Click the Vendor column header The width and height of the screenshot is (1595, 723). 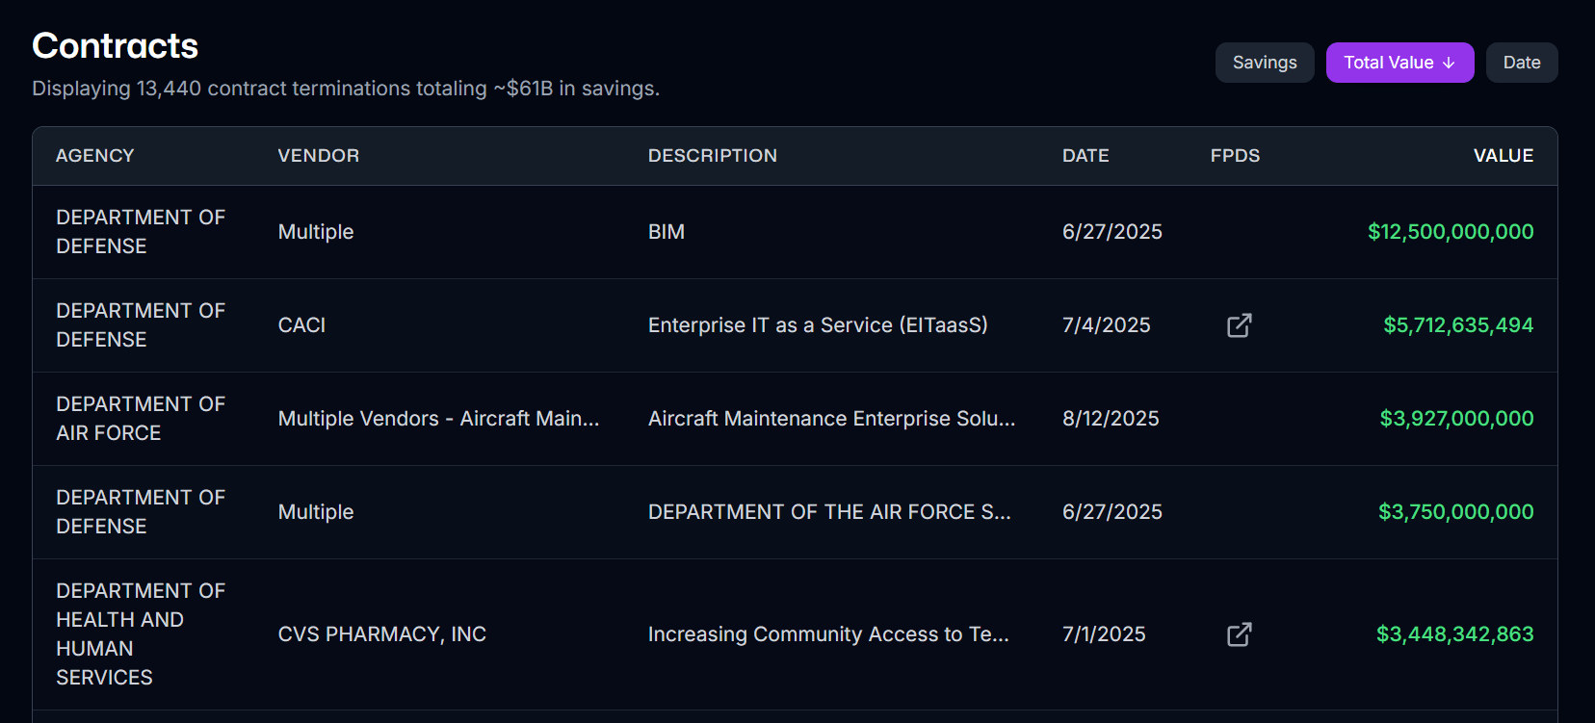(x=318, y=156)
